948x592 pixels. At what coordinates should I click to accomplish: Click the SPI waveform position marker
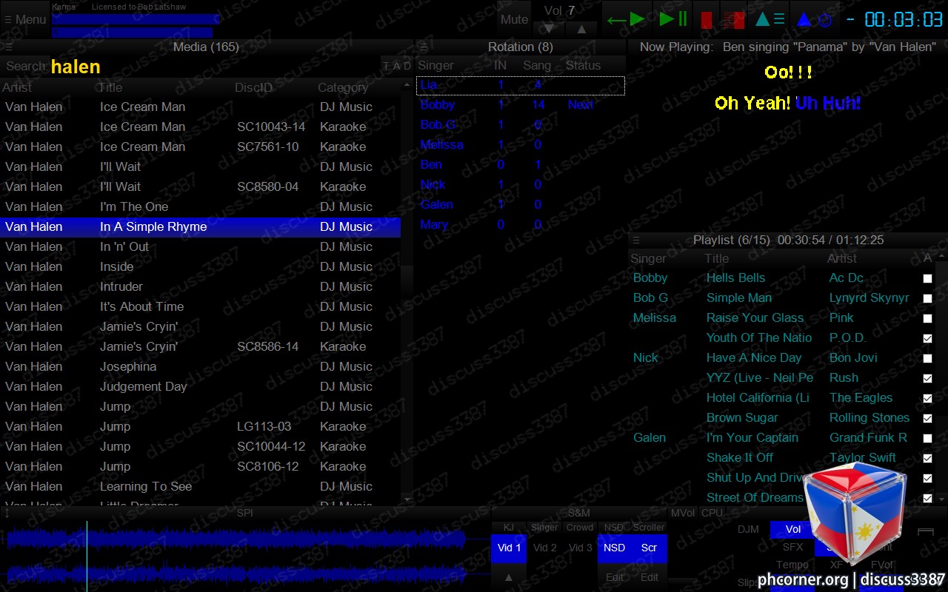click(87, 555)
